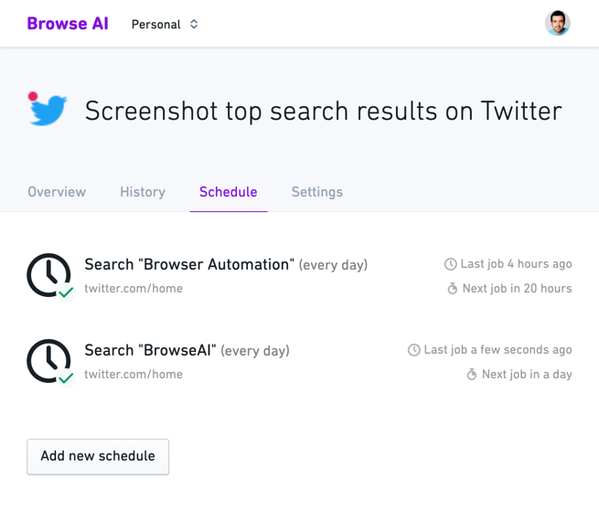Viewport: 599px width, 521px height.
Task: Click the BrowseAI schedule clock icon
Action: click(48, 361)
